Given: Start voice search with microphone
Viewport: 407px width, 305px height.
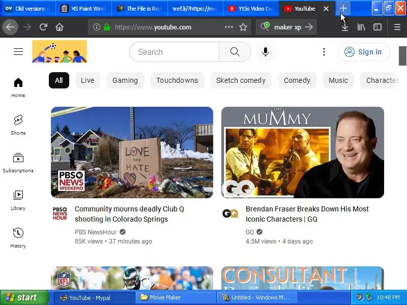Looking at the screenshot, I should [x=265, y=52].
